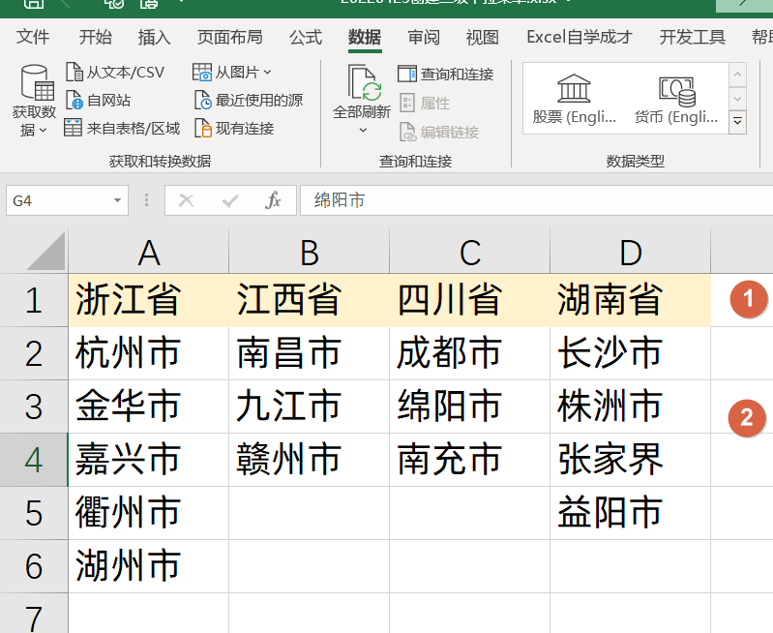Click the formula bar Enter checkmark icon

click(x=229, y=200)
